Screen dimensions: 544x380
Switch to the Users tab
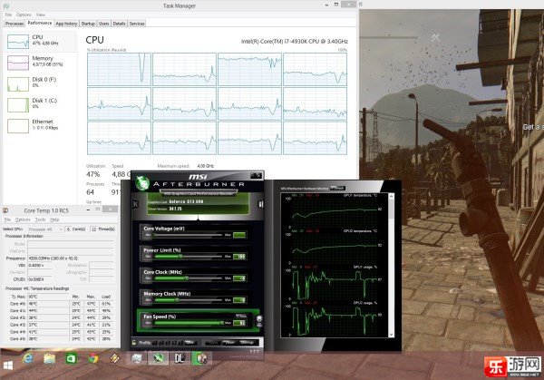coord(103,24)
